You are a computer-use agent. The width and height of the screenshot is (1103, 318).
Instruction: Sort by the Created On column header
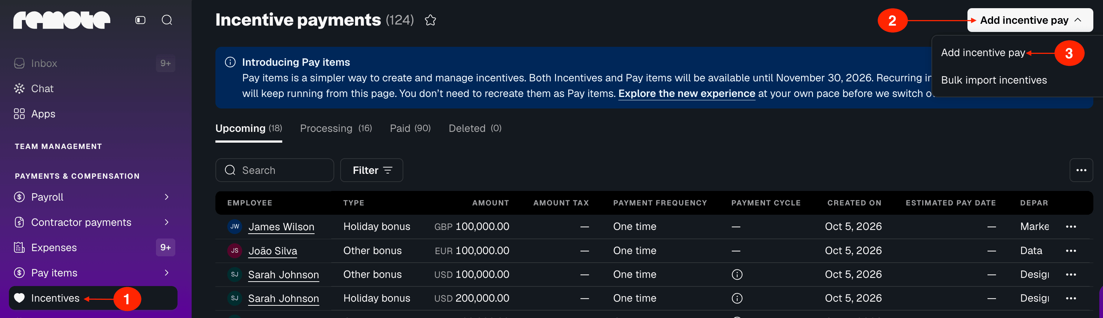854,203
